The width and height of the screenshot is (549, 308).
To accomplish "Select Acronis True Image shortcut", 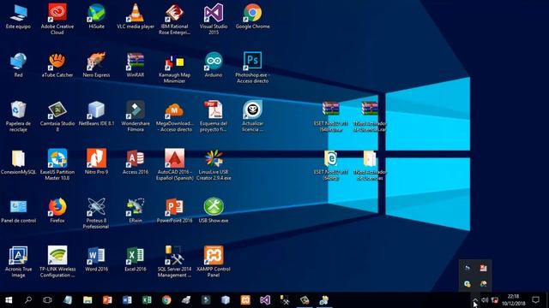I will point(18,262).
